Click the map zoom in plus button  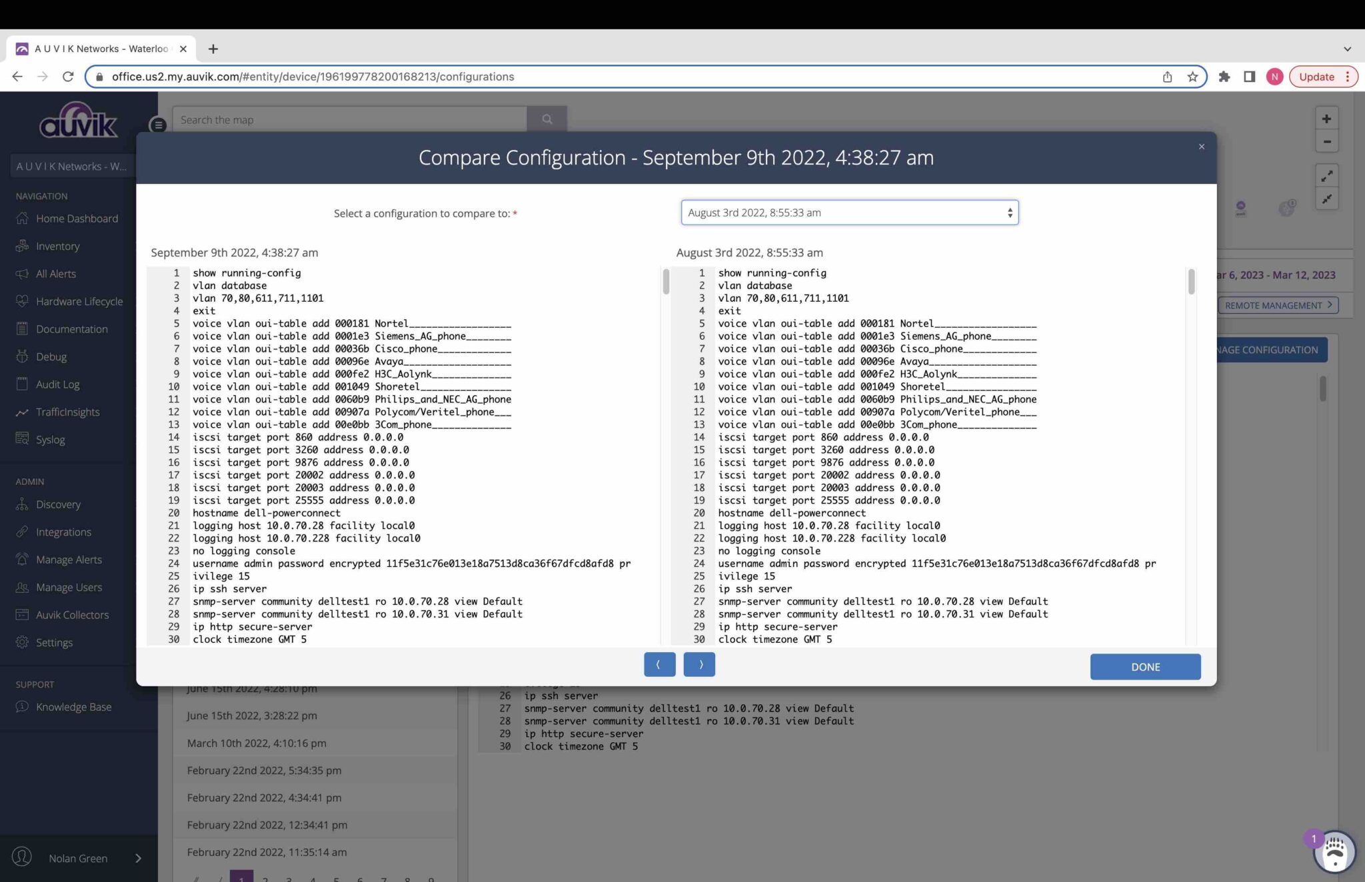[1326, 119]
